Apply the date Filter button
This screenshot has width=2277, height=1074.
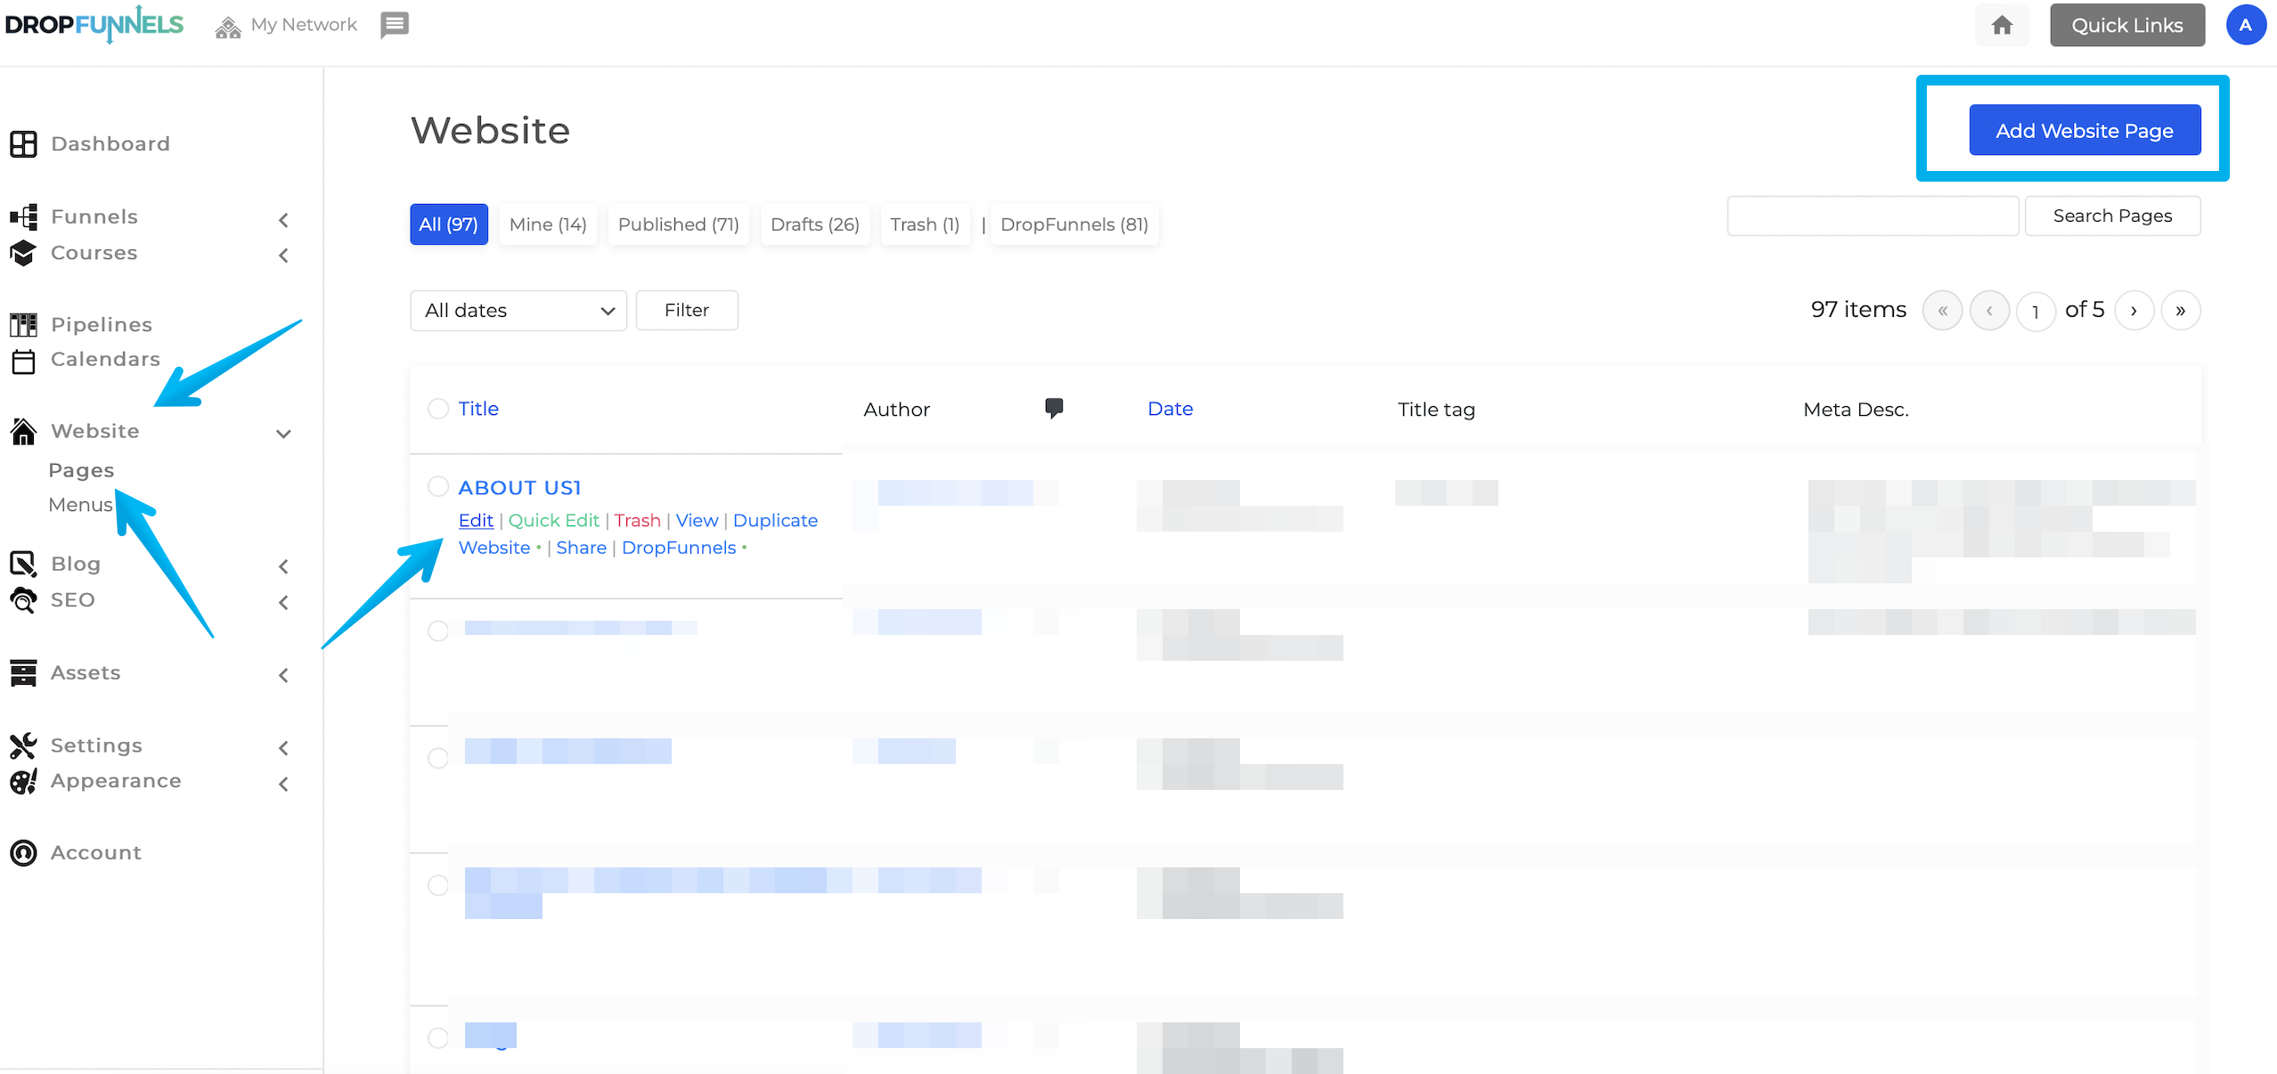tap(687, 311)
